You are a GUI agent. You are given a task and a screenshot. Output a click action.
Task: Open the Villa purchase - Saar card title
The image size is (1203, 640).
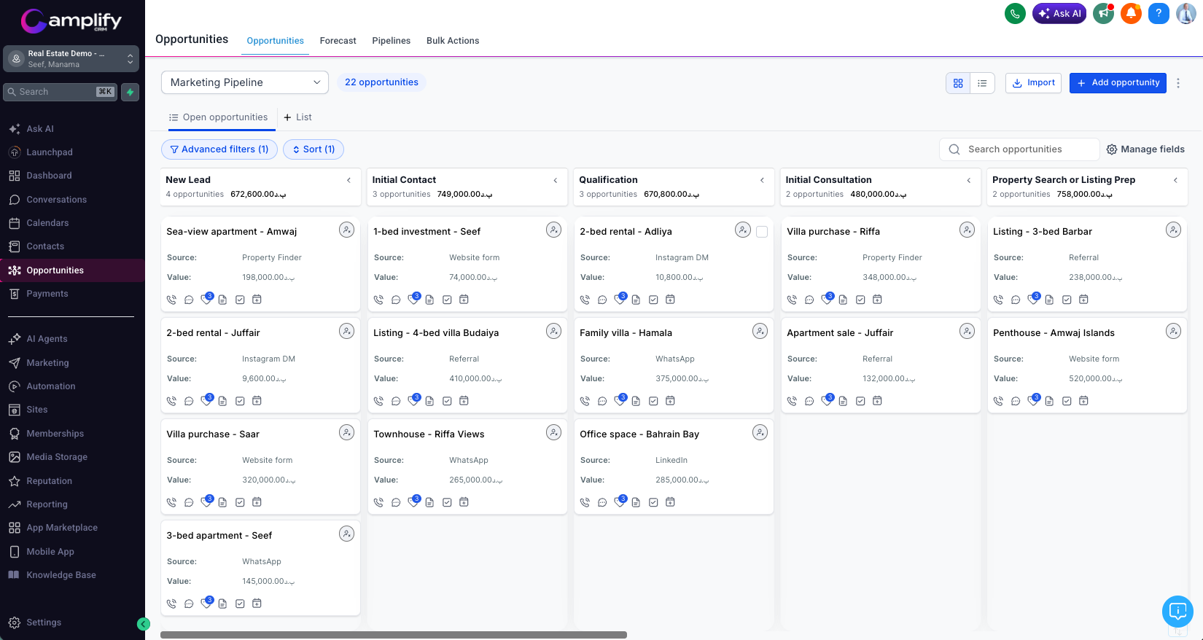(x=213, y=434)
